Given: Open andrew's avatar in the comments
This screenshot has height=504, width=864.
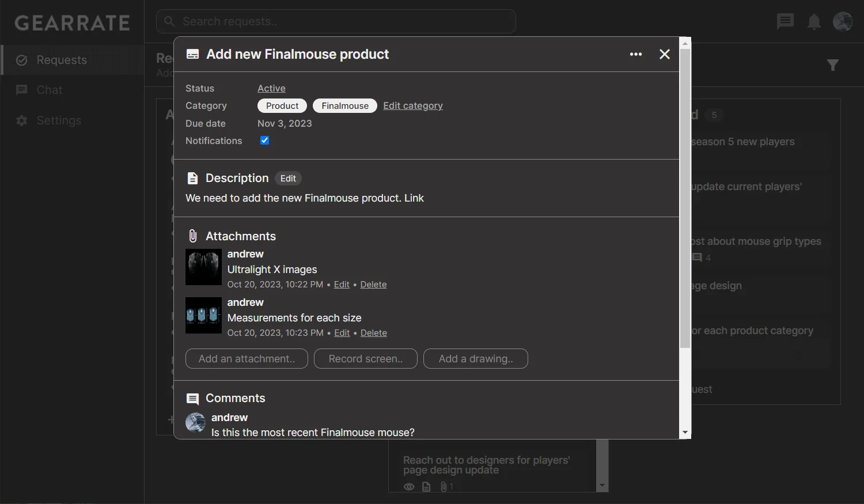Looking at the screenshot, I should pos(196,422).
